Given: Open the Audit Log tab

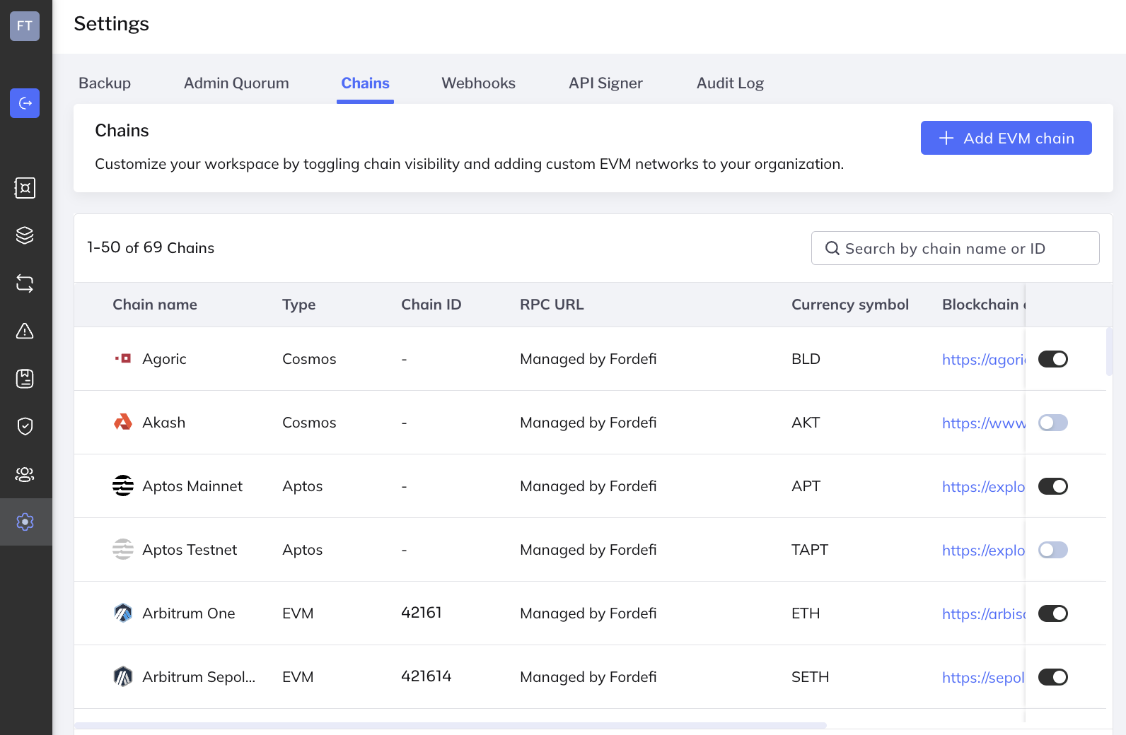Looking at the screenshot, I should pyautogui.click(x=730, y=83).
